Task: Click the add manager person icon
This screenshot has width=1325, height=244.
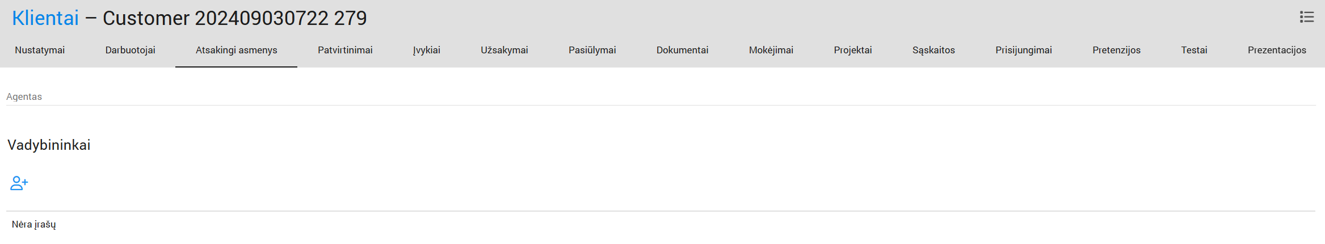Action: pyautogui.click(x=19, y=183)
